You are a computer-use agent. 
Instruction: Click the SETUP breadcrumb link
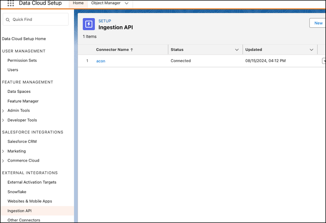105,21
